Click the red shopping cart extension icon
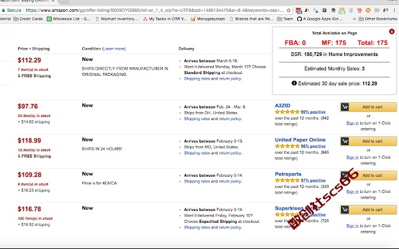This screenshot has height=249, width=399. coord(360,11)
